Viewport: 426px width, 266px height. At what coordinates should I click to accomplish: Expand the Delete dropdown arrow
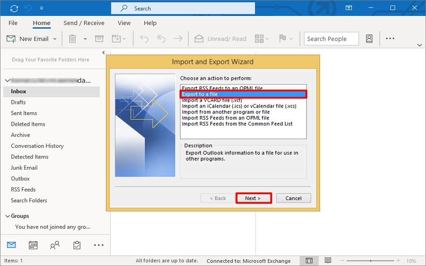tap(85, 39)
